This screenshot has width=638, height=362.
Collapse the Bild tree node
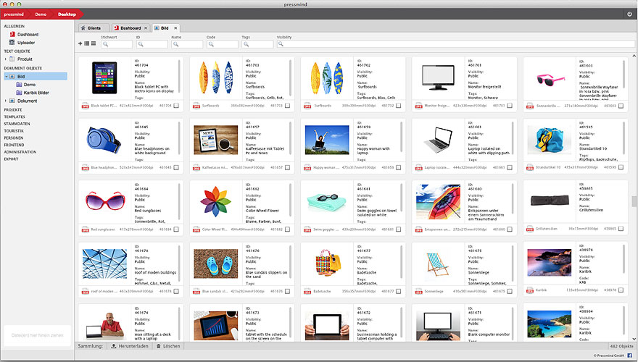(6, 76)
